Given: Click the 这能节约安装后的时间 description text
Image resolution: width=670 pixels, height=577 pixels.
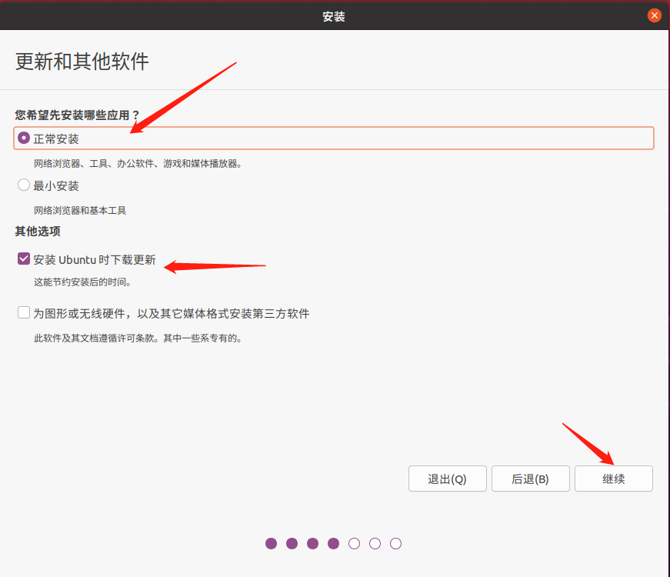Looking at the screenshot, I should (x=82, y=282).
